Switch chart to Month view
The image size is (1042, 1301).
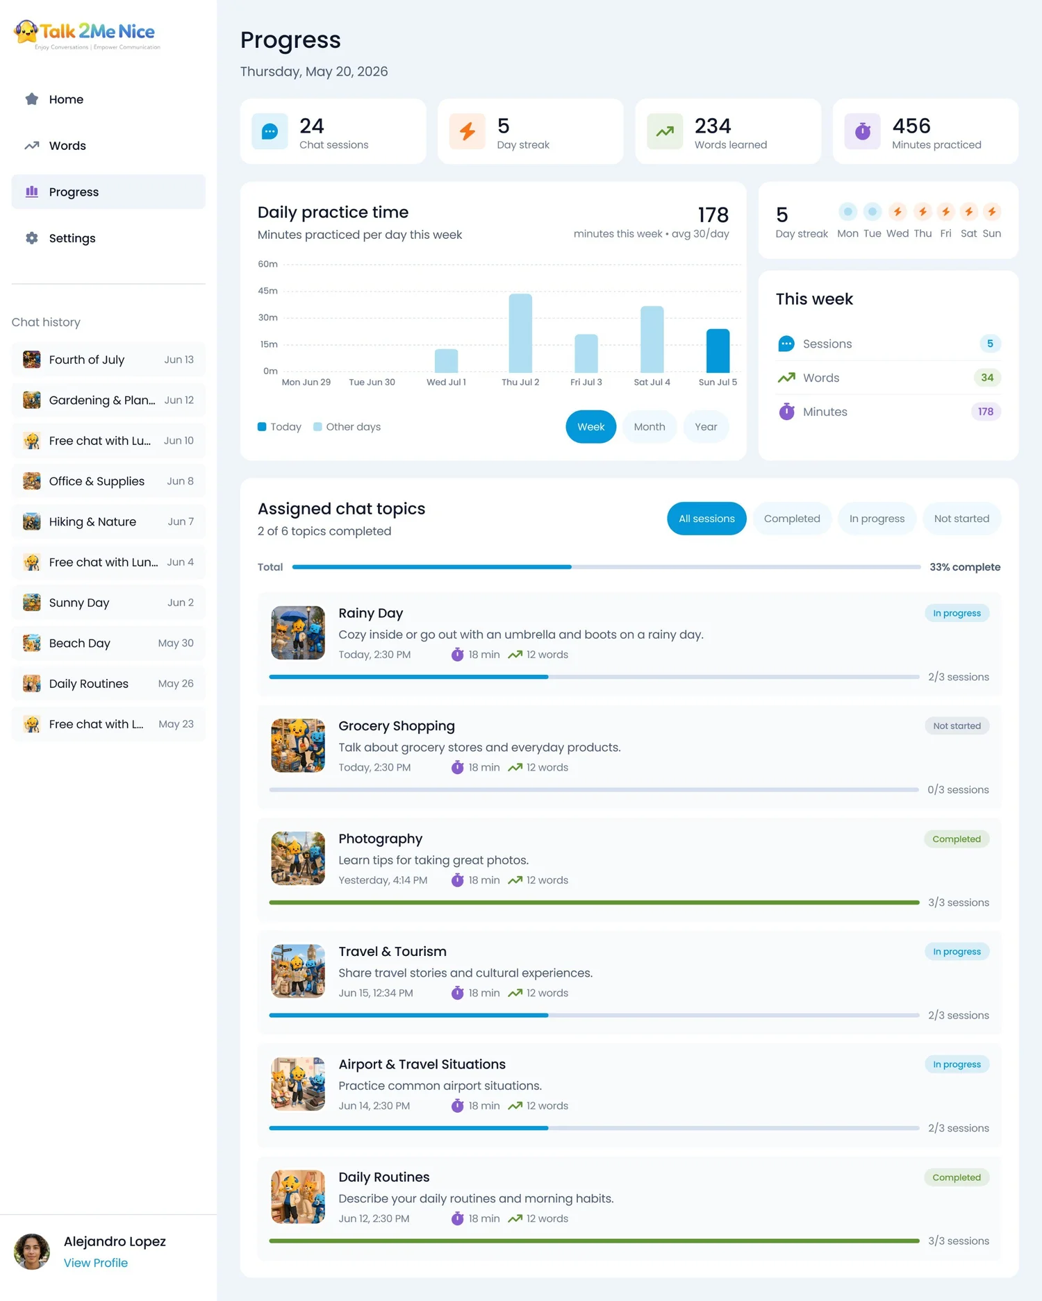650,427
